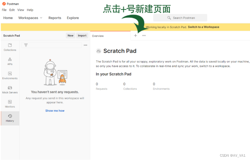Screen dimensions: 250x160
Task: Click the 'In your Scratch Pad' heading
Action: [x=114, y=74]
